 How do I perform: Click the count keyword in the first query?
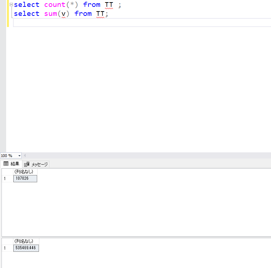54,5
